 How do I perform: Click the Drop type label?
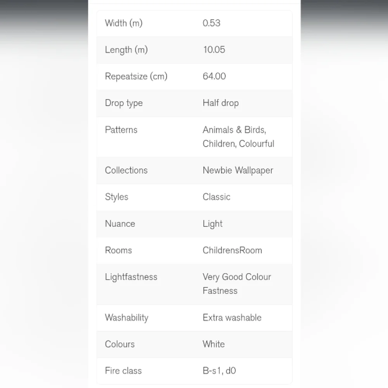coord(124,103)
